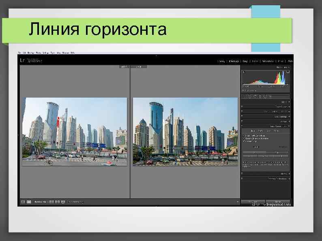Click the Before photo preview
Viewport: 322px width, 241px height.
pyautogui.click(x=75, y=132)
